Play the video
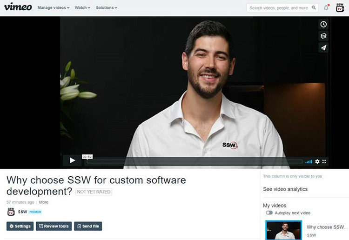Screen dimensions: 349x240 [72, 160]
